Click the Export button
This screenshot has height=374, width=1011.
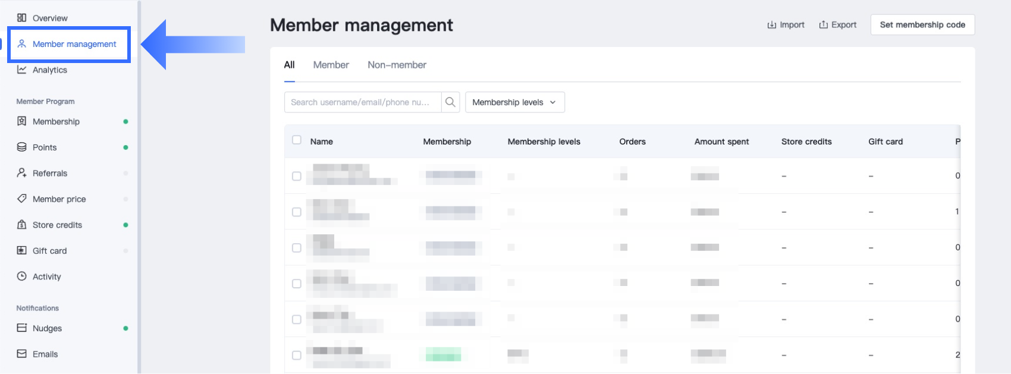click(837, 25)
